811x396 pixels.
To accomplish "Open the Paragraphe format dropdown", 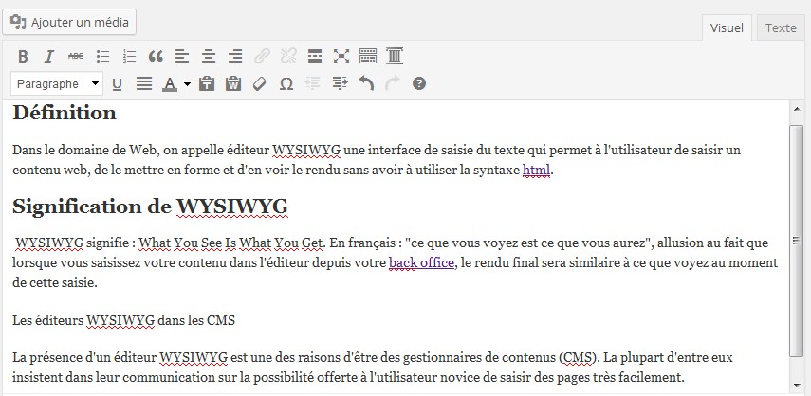I will coord(57,83).
